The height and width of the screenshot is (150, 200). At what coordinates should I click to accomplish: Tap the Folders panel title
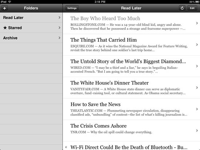(x=31, y=8)
